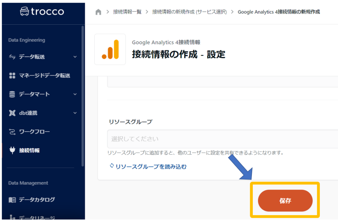The image size is (338, 222).
Task: Open ワークフロー menu item
Action: (x=34, y=132)
